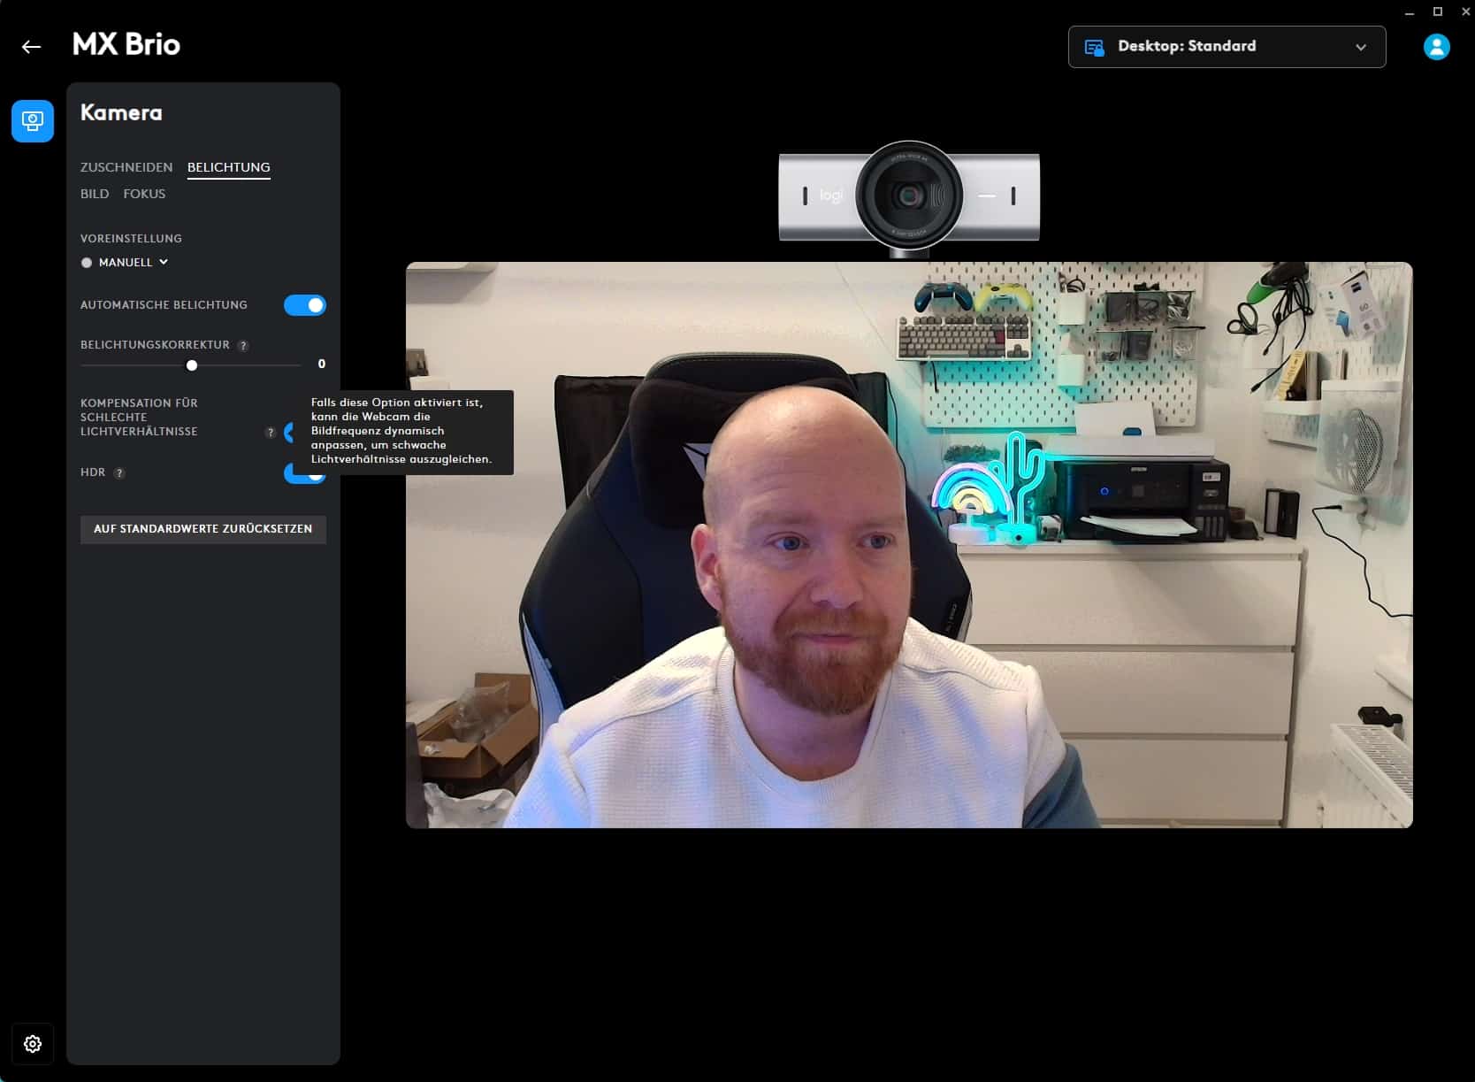The image size is (1475, 1082).
Task: Switch to the Bild tab
Action: point(95,194)
